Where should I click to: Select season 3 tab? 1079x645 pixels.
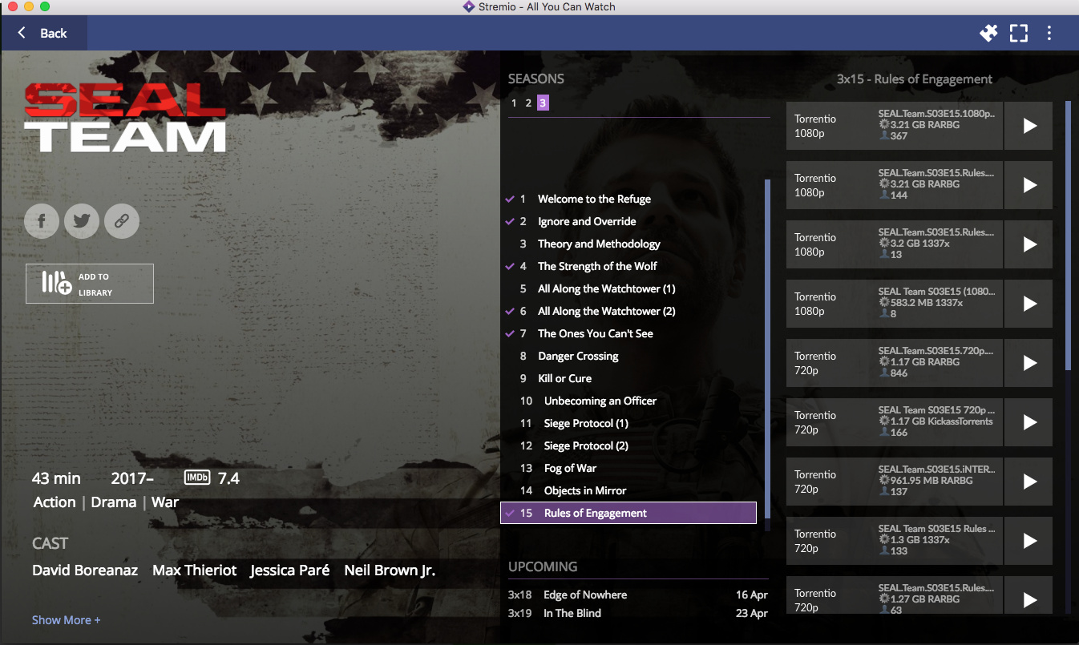click(x=543, y=103)
